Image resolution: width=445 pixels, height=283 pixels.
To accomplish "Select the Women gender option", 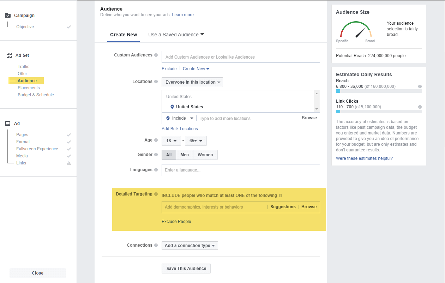I will click(205, 155).
